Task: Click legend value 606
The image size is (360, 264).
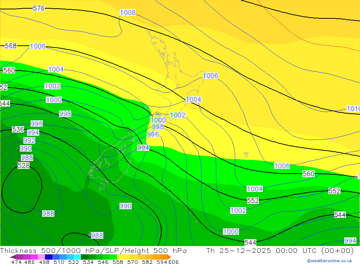Action: 173,262
